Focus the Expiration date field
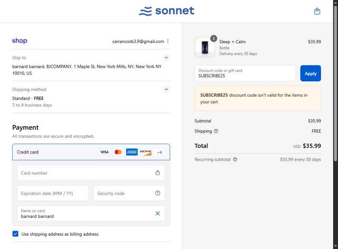This screenshot has height=249, width=338. pyautogui.click(x=53, y=193)
